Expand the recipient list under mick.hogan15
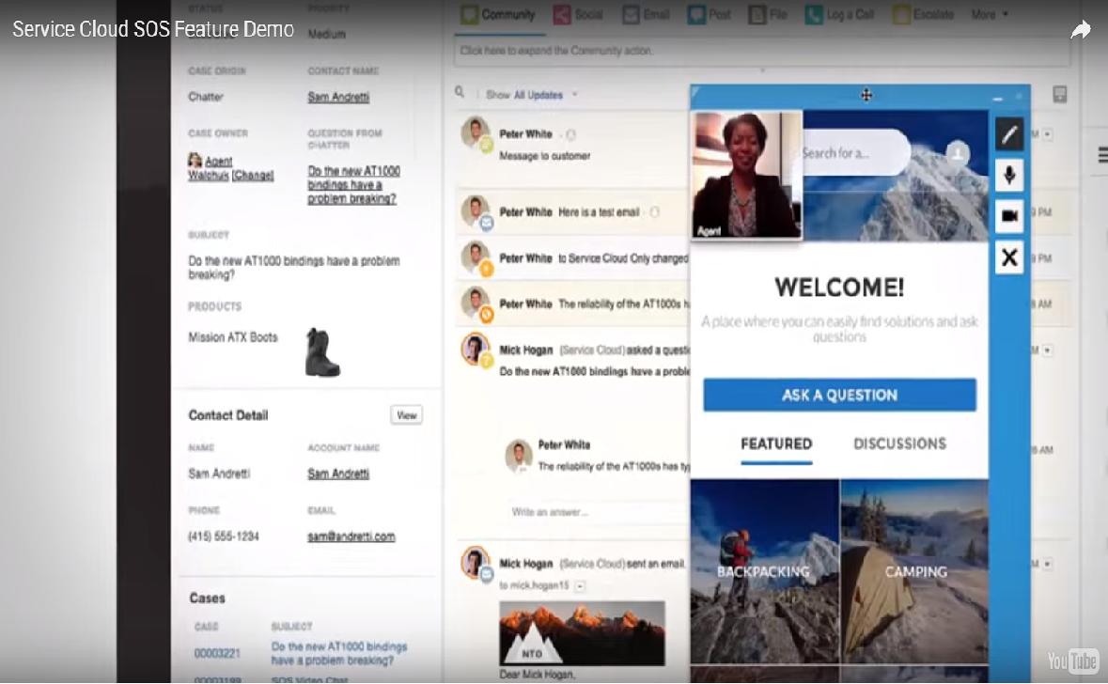Image resolution: width=1108 pixels, height=684 pixels. coord(580,586)
